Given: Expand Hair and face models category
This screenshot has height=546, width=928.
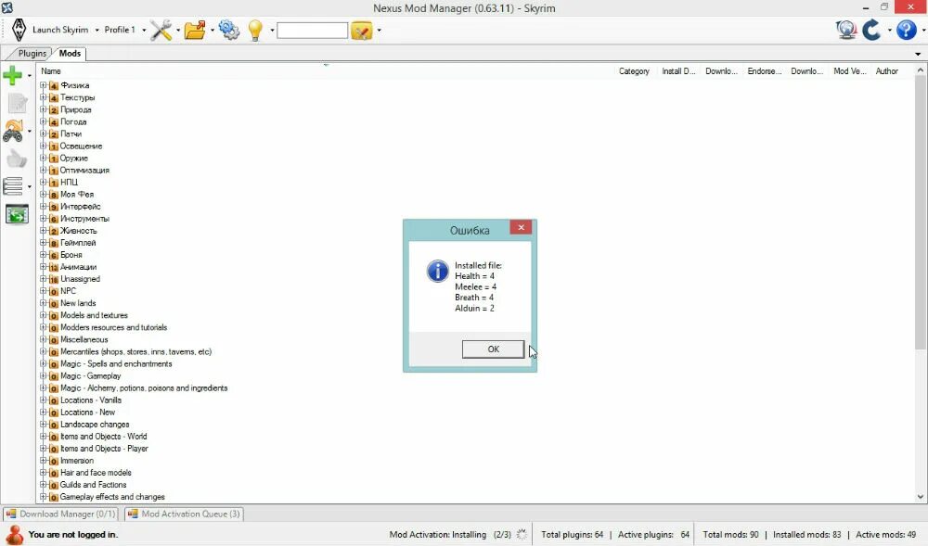Looking at the screenshot, I should pyautogui.click(x=44, y=473).
